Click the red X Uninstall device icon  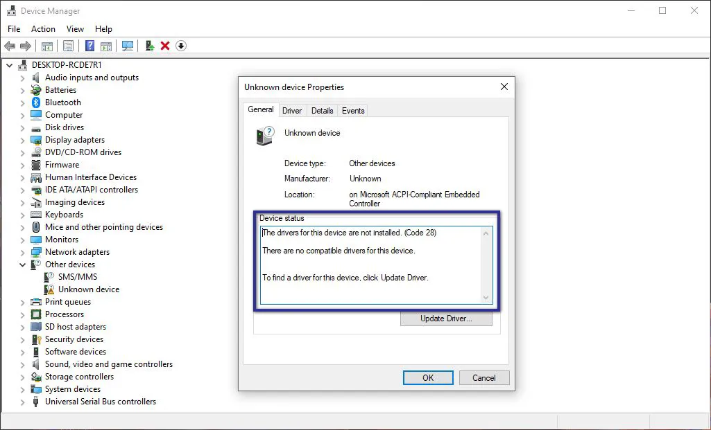(x=165, y=46)
